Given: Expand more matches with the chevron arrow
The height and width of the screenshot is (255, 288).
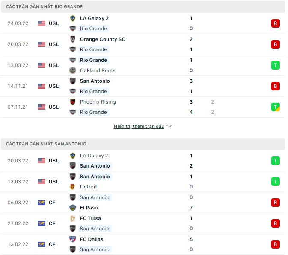Looking at the screenshot, I should tap(169, 127).
